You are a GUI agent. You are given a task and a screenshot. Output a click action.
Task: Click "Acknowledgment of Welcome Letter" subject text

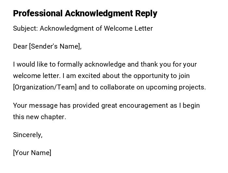[96, 28]
